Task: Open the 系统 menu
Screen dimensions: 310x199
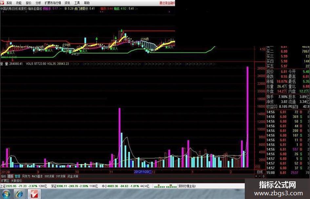Action: [x=9, y=3]
